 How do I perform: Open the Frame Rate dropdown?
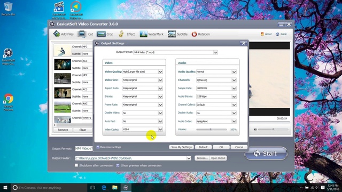pos(160,105)
